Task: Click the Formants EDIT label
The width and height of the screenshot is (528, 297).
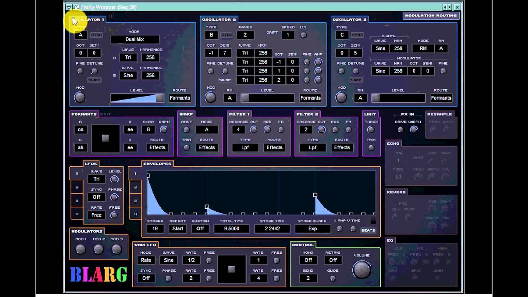Action: click(106, 114)
